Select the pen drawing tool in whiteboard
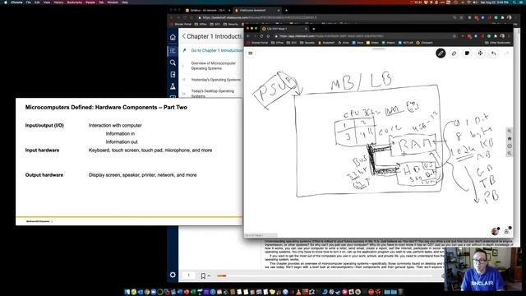Screen dimensions: 526x296 (441, 53)
